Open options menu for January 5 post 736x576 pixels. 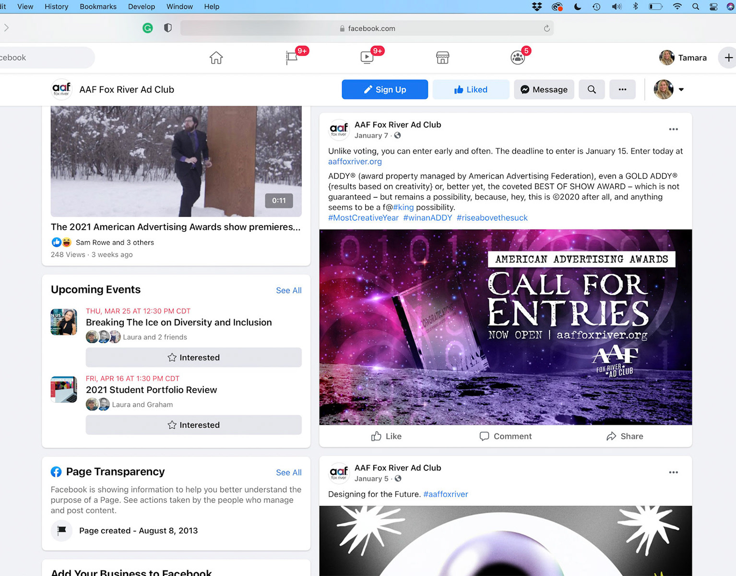674,472
